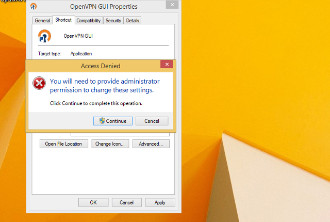Open the Compatibility tab
Screen dimensions: 330x222
(x=89, y=21)
